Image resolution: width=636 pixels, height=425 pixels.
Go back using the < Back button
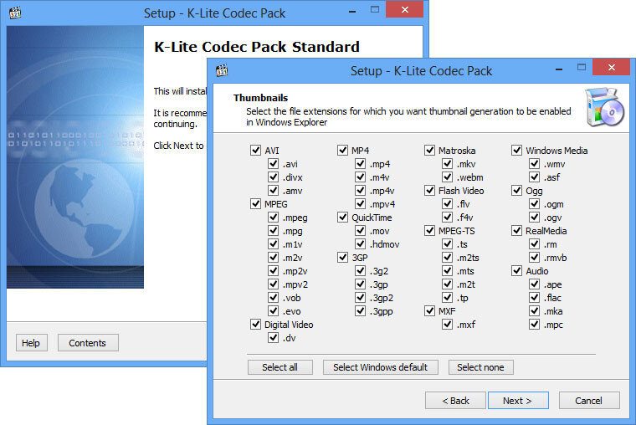coord(455,401)
